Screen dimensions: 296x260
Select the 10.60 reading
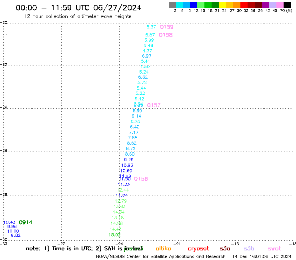coord(126,171)
